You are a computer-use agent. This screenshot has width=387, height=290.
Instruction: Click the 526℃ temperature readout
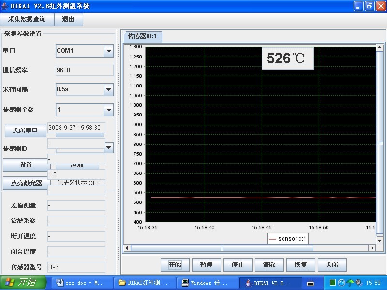pyautogui.click(x=287, y=58)
